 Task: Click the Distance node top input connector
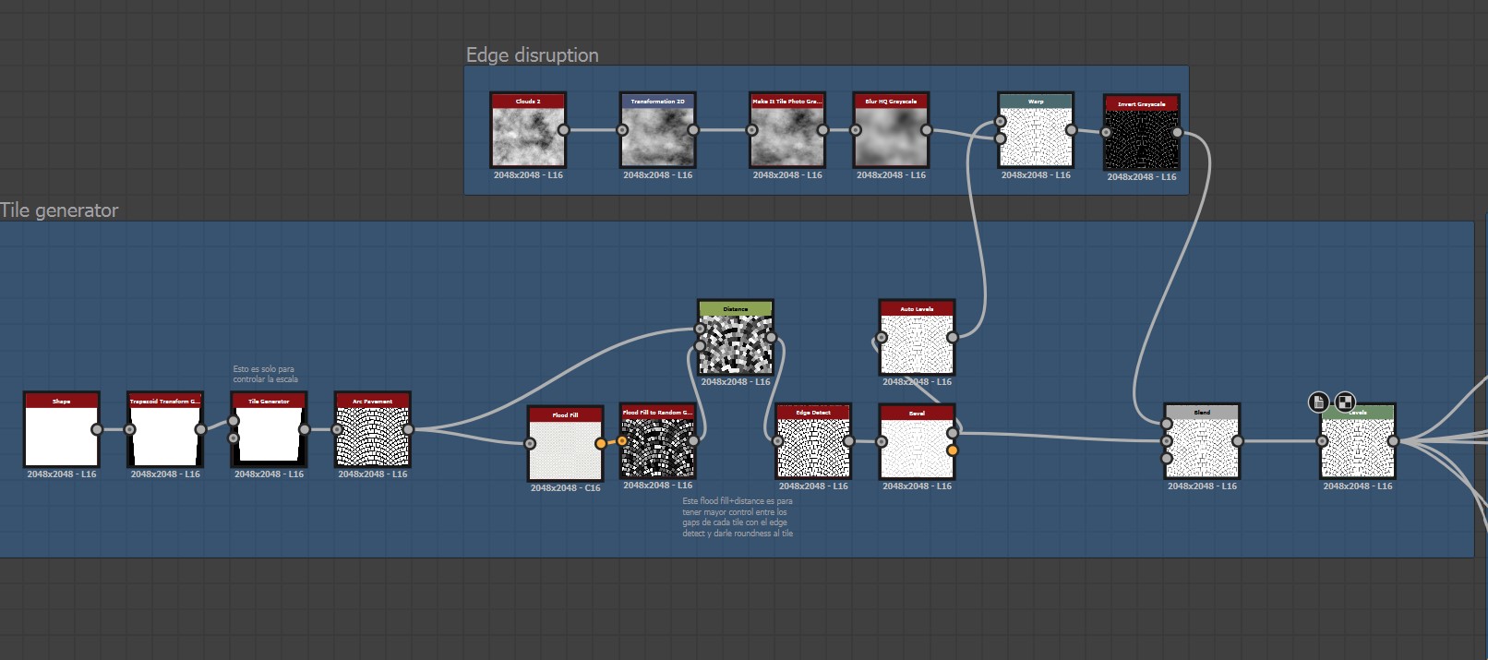click(700, 329)
